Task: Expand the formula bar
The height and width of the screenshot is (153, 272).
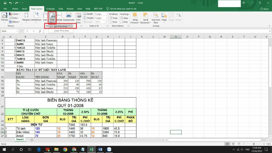Action: tap(270, 31)
